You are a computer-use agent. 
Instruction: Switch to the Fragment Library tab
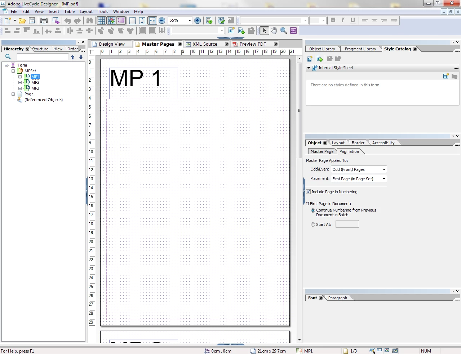(x=360, y=49)
